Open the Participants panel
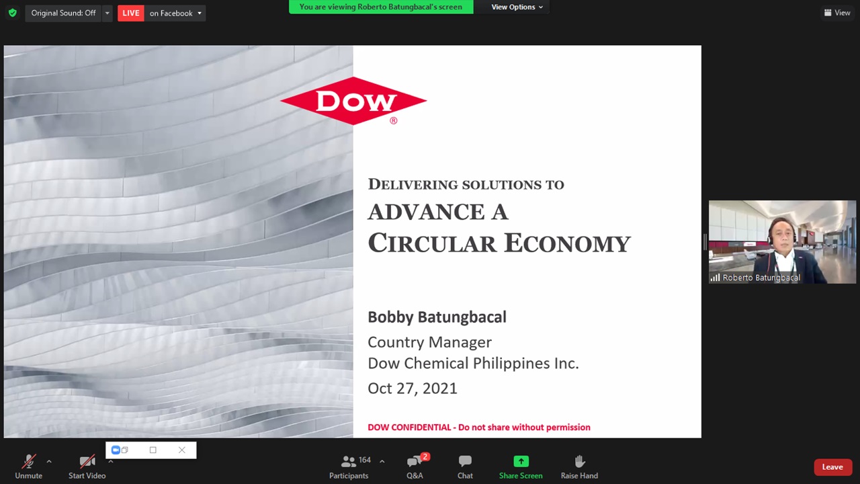The image size is (860, 484). (x=349, y=467)
